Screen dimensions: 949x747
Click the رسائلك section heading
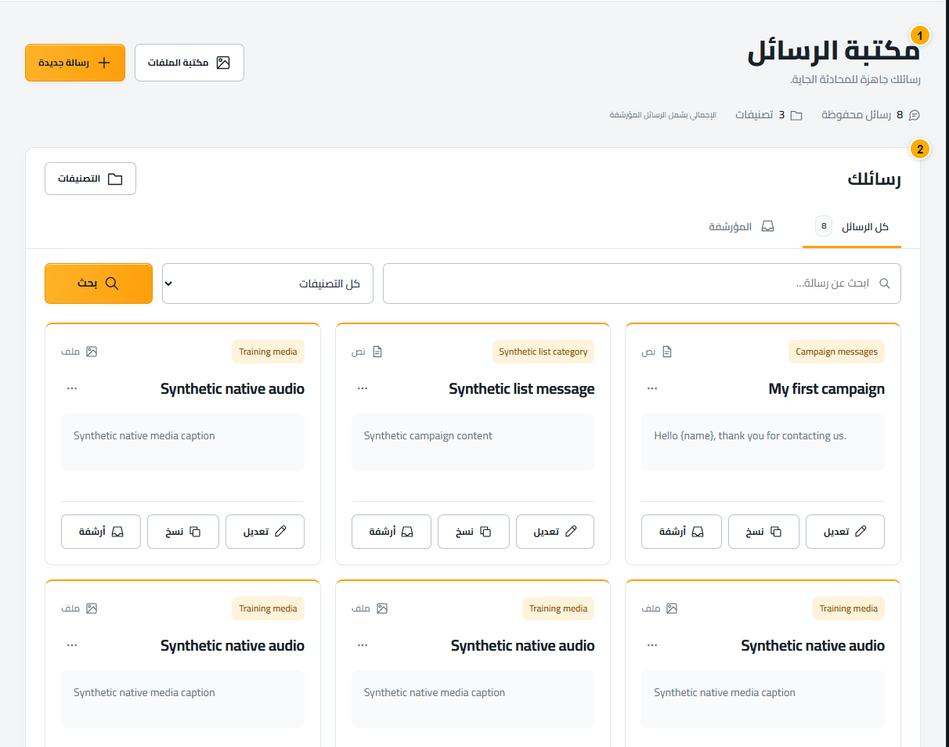(875, 179)
